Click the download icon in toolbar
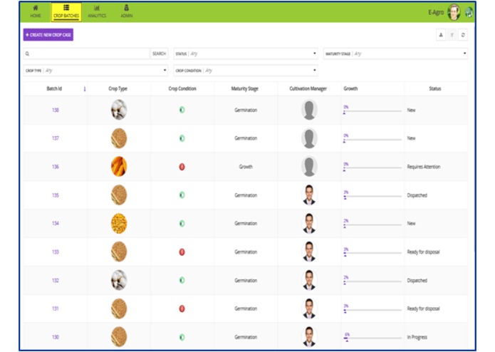The height and width of the screenshot is (352, 495). point(441,35)
